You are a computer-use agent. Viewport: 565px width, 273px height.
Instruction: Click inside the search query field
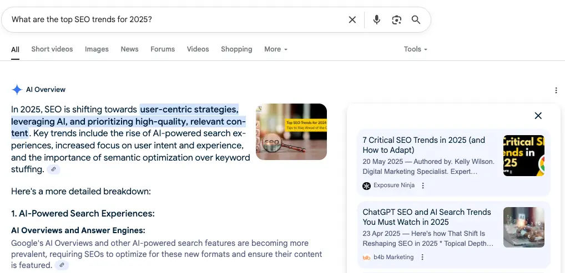[176, 19]
